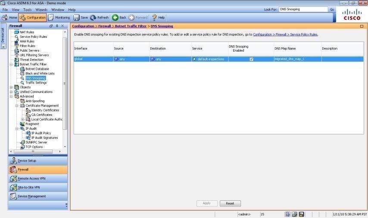
Task: Open TCP Options tree item
Action: 34,147
